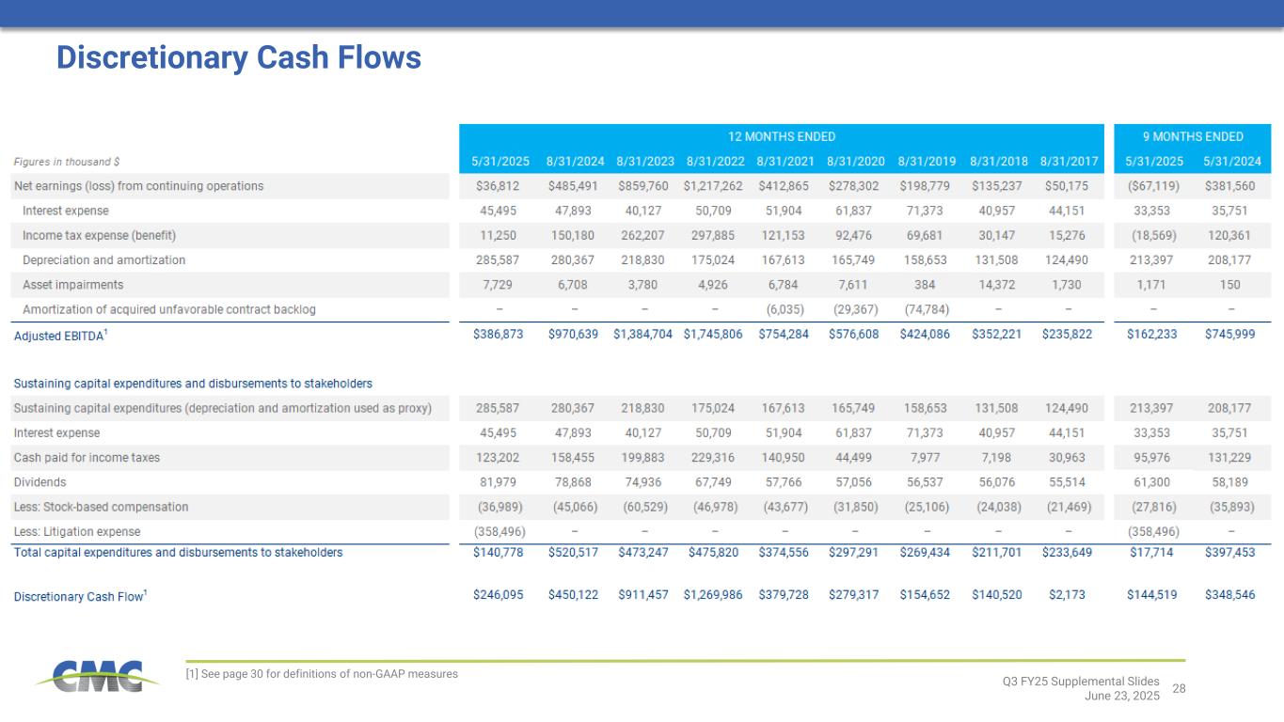Click 'Asset impairments' row label

coord(73,284)
